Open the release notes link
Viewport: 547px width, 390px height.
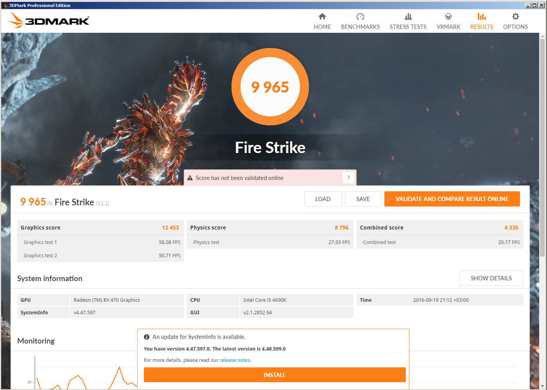pyautogui.click(x=235, y=360)
